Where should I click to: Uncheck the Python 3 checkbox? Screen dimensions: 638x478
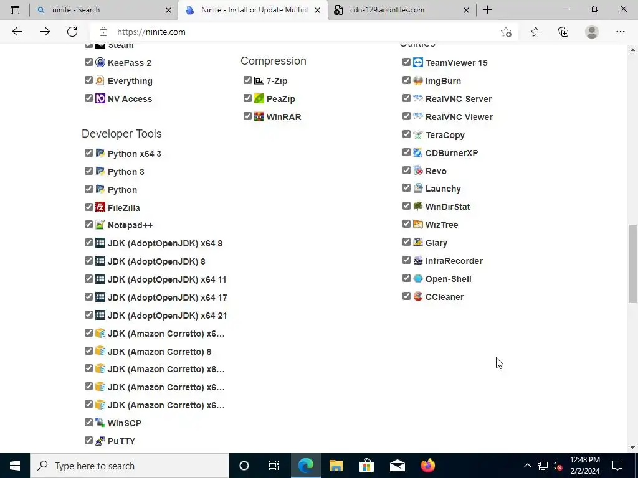pyautogui.click(x=88, y=171)
